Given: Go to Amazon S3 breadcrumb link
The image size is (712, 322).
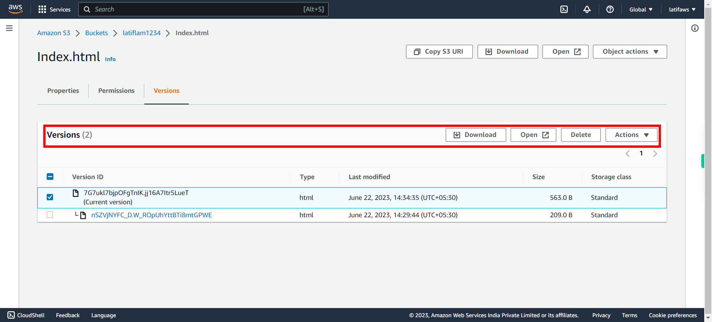Looking at the screenshot, I should point(53,33).
